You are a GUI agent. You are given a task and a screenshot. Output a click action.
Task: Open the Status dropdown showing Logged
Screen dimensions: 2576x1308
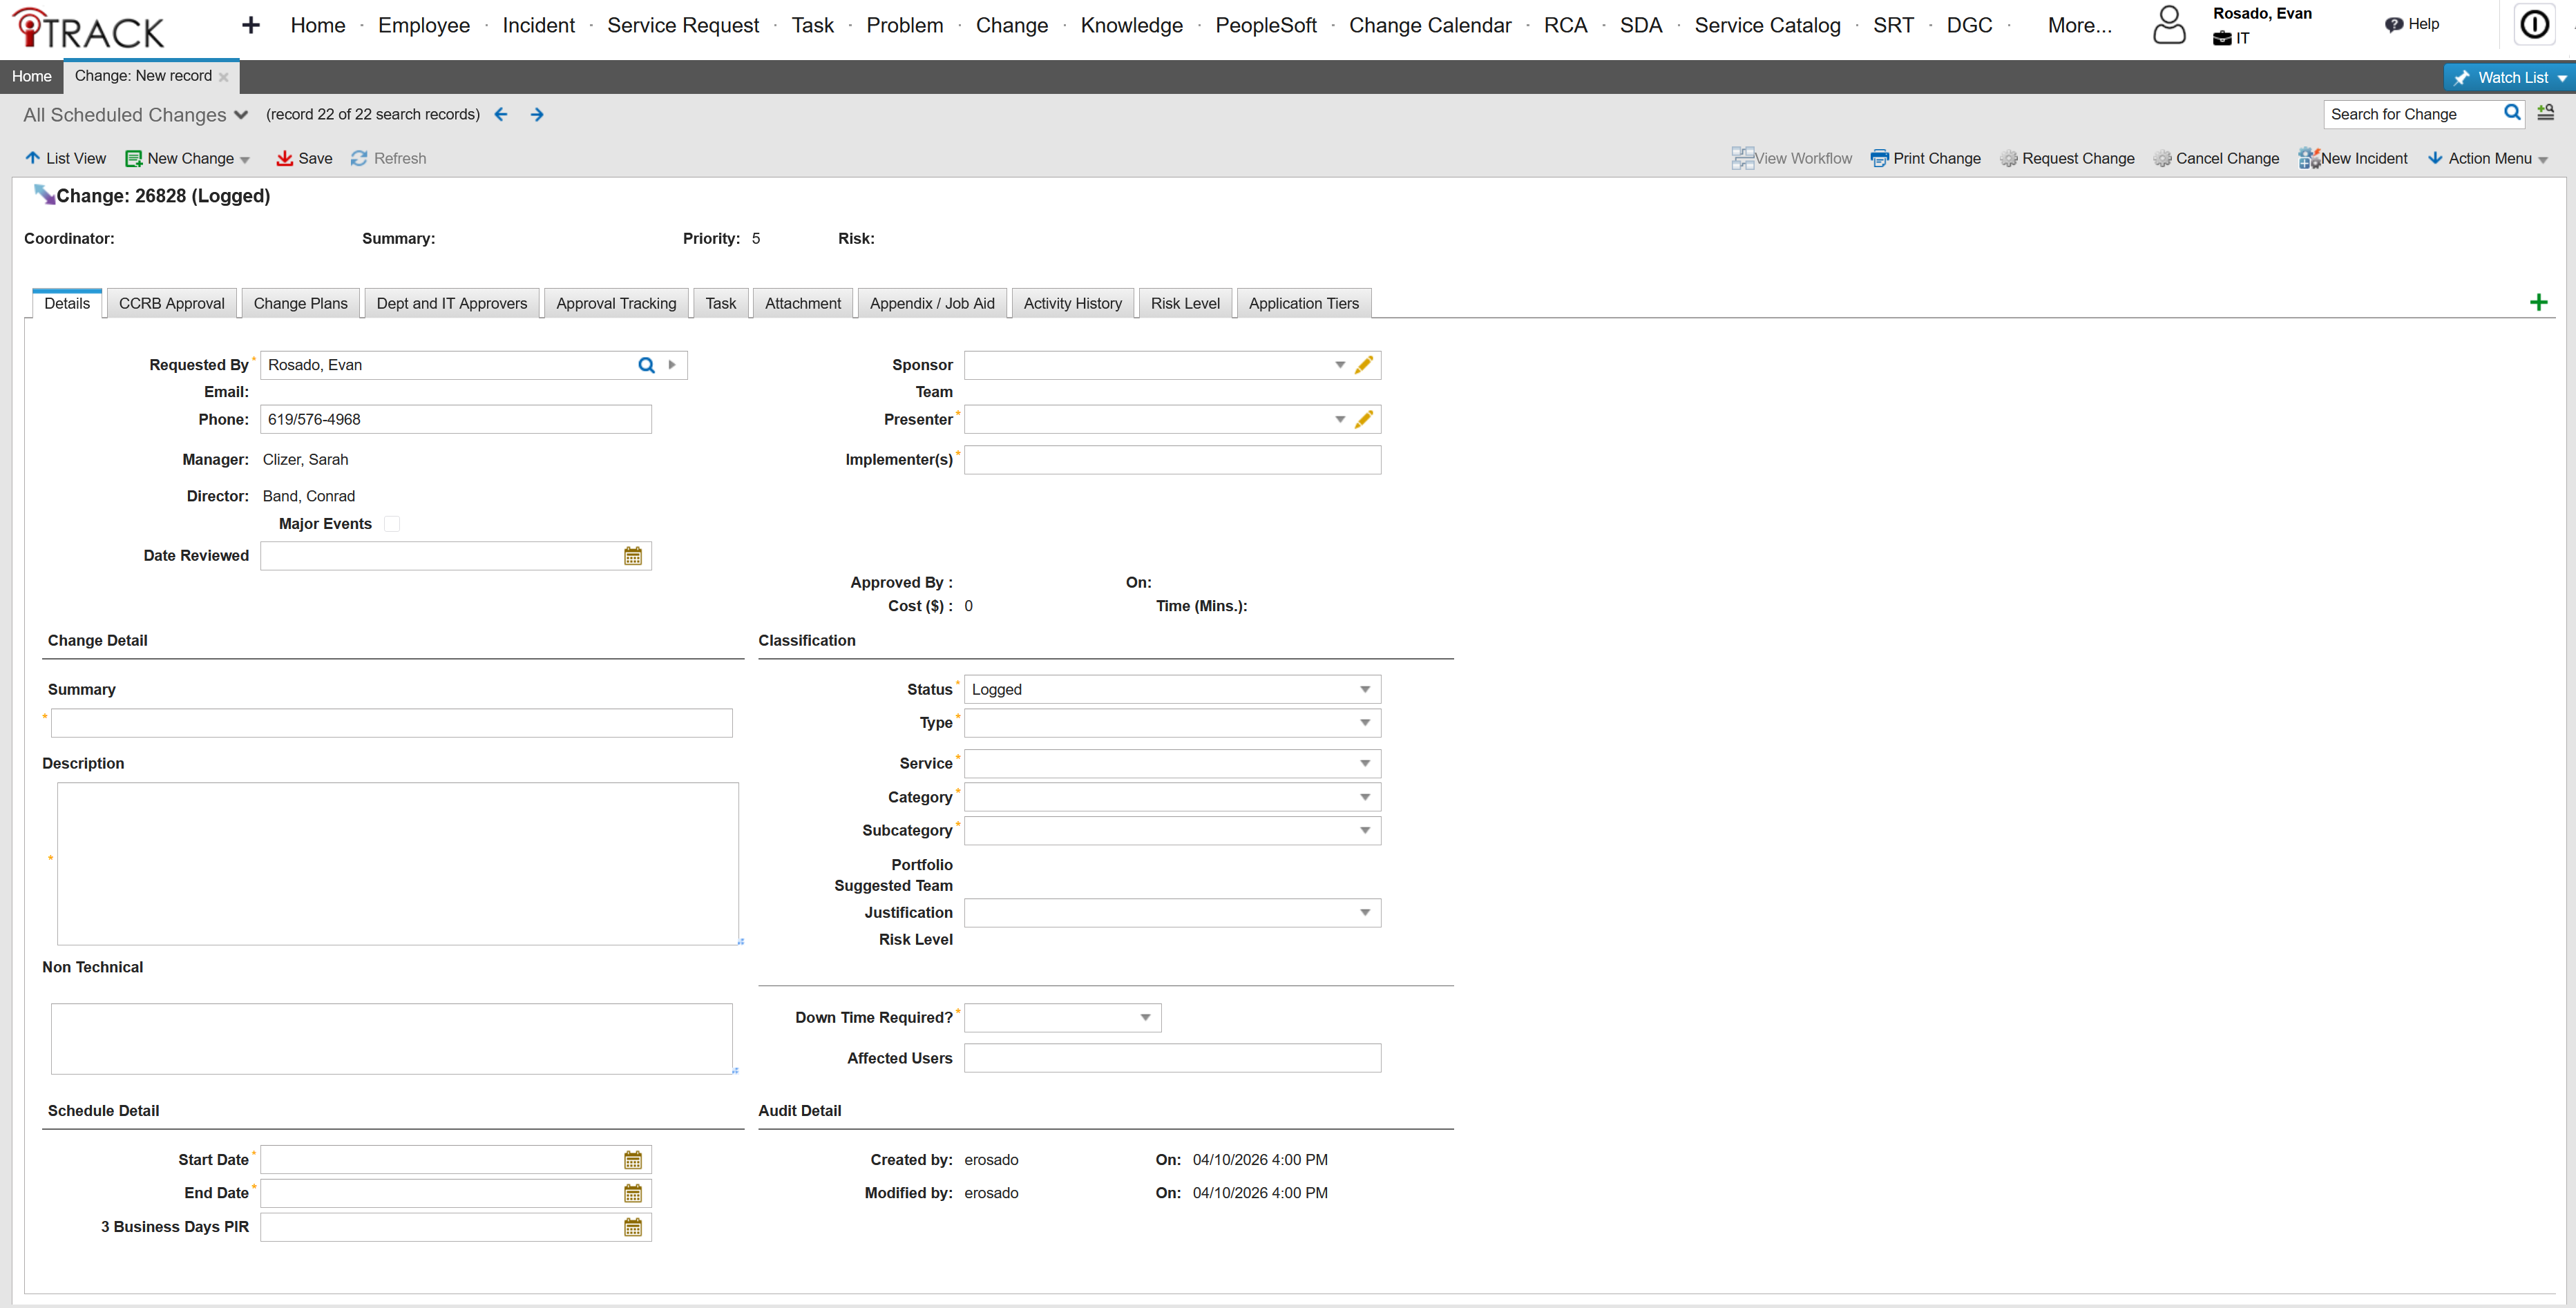tap(1363, 689)
